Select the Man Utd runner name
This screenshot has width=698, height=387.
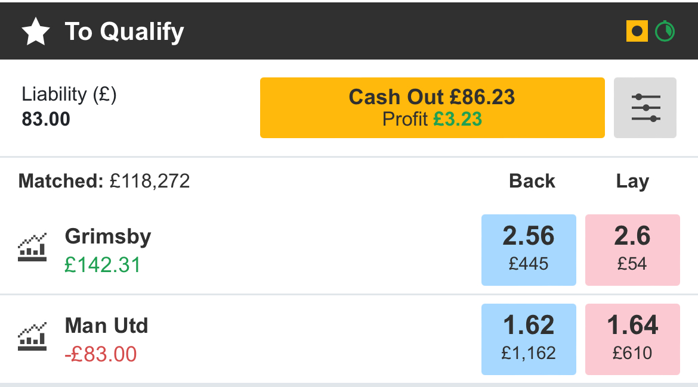106,326
